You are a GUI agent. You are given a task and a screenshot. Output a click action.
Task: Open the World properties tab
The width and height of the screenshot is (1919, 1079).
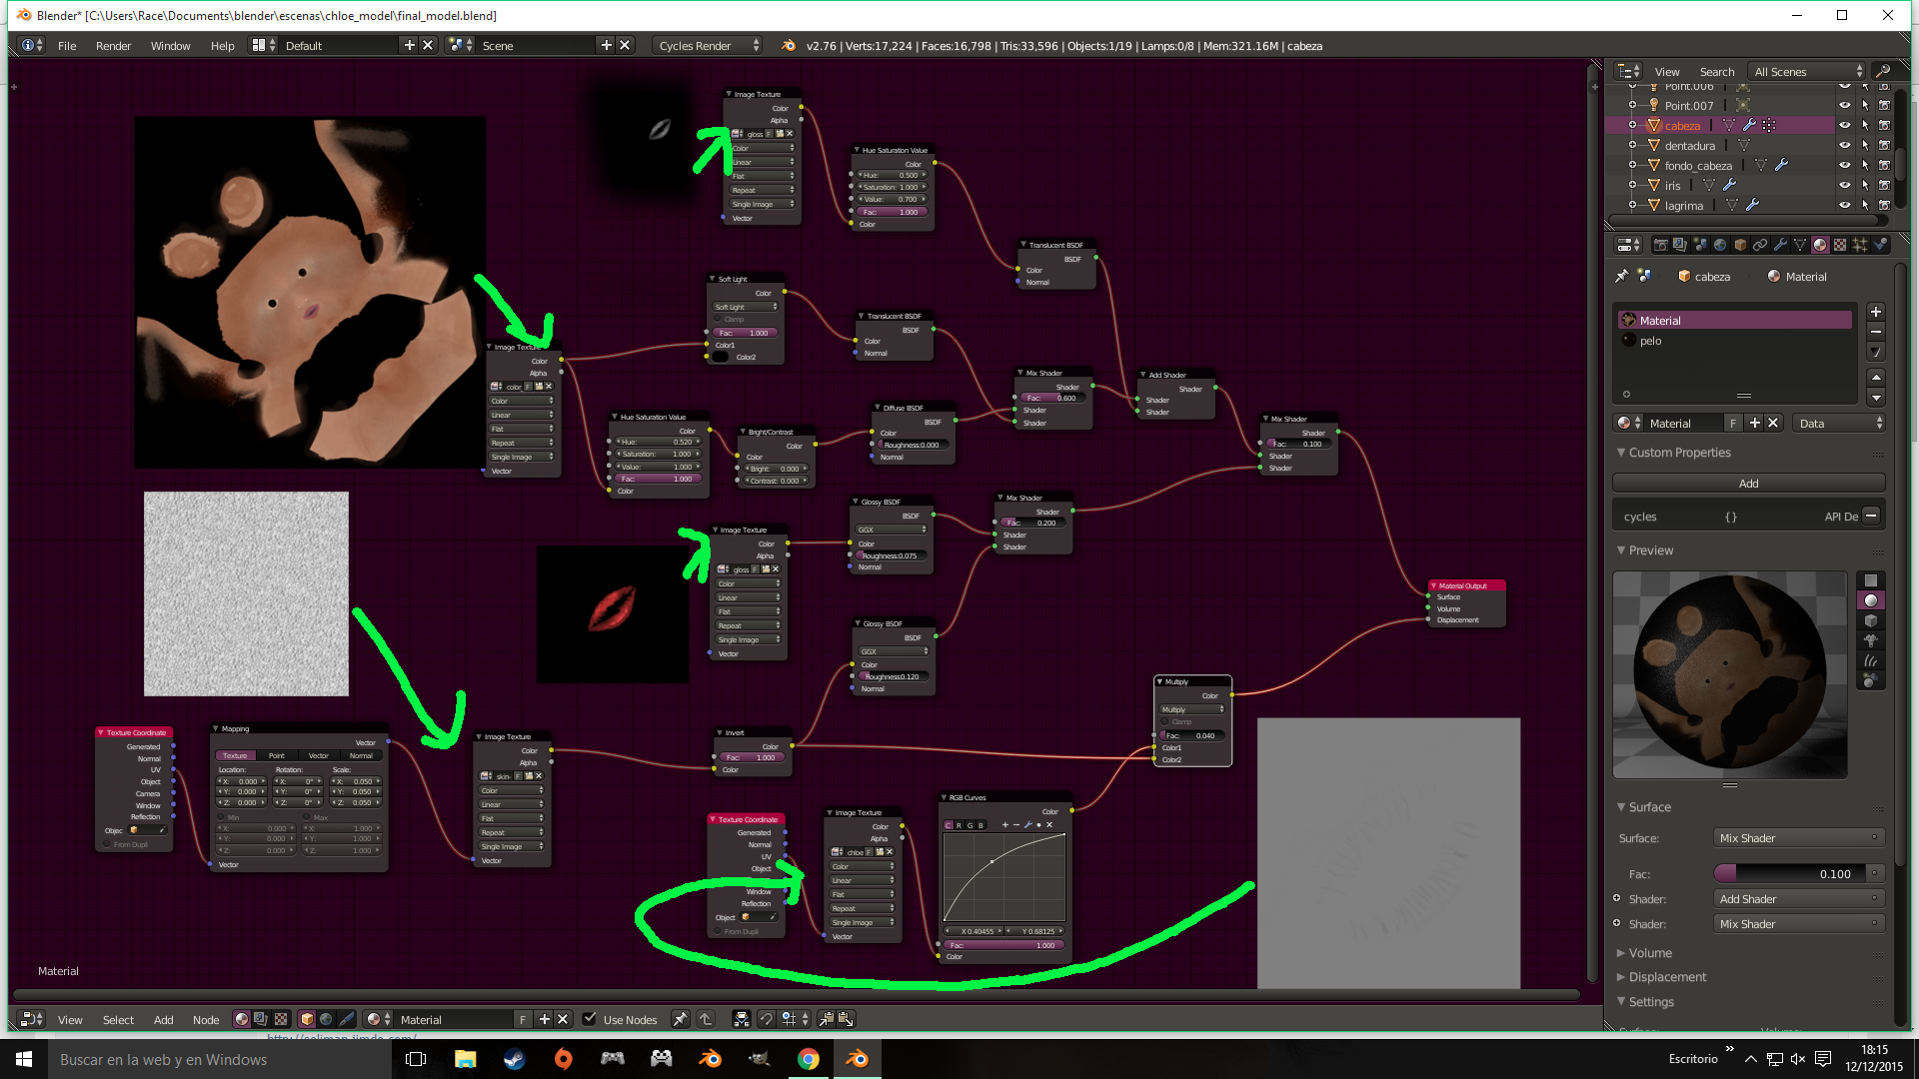[x=1720, y=245]
